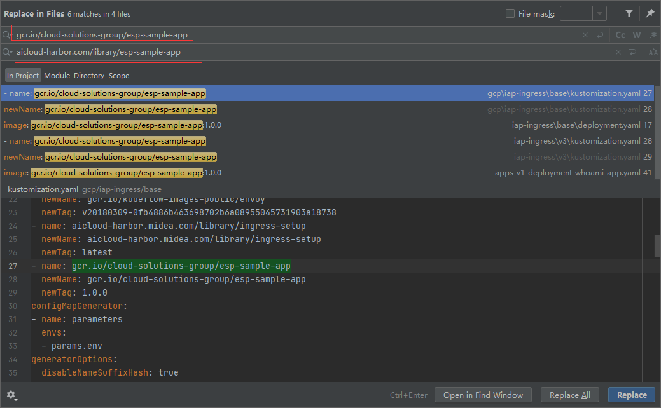Select the iap-ingress\base\deployment.yaml 17 result
661x408 pixels.
[x=327, y=125]
